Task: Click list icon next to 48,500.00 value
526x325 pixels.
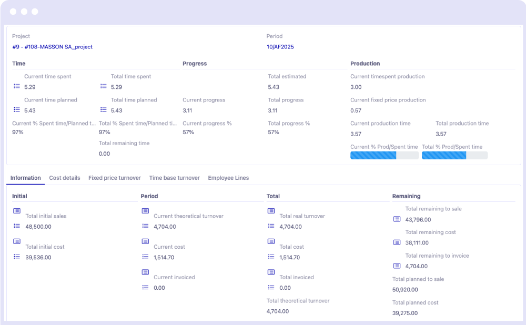Action: pyautogui.click(x=17, y=226)
